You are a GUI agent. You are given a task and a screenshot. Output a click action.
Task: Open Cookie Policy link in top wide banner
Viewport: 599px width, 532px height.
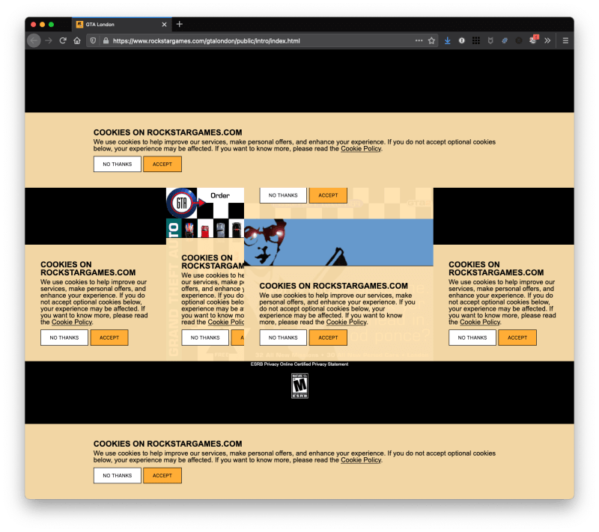(x=361, y=149)
